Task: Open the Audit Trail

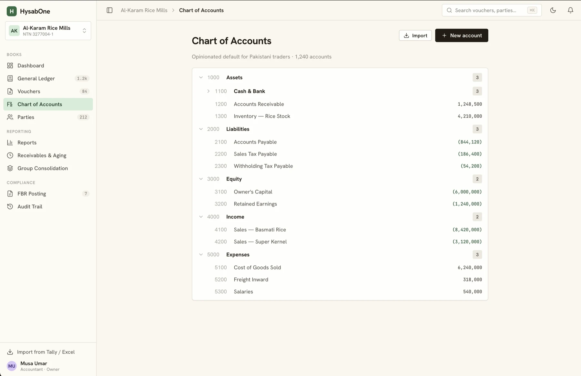Action: tap(48, 206)
